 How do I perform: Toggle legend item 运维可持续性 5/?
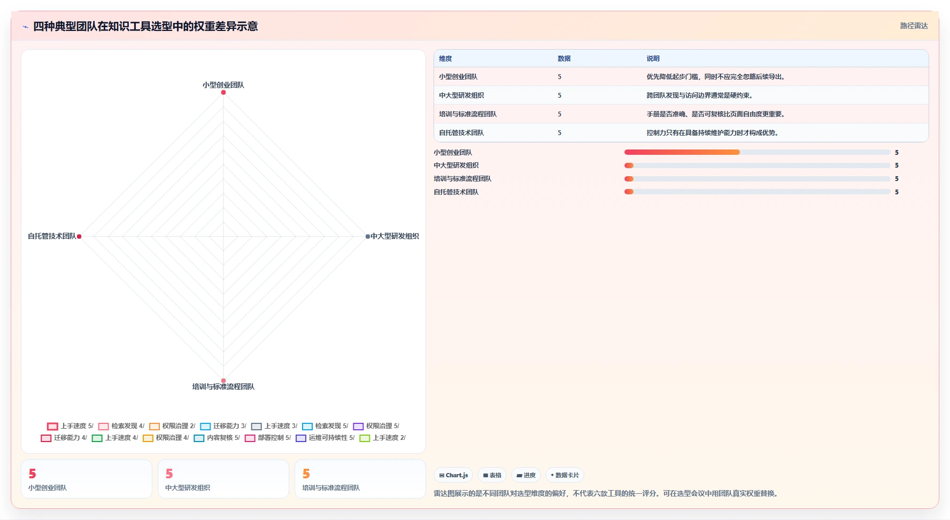point(325,438)
